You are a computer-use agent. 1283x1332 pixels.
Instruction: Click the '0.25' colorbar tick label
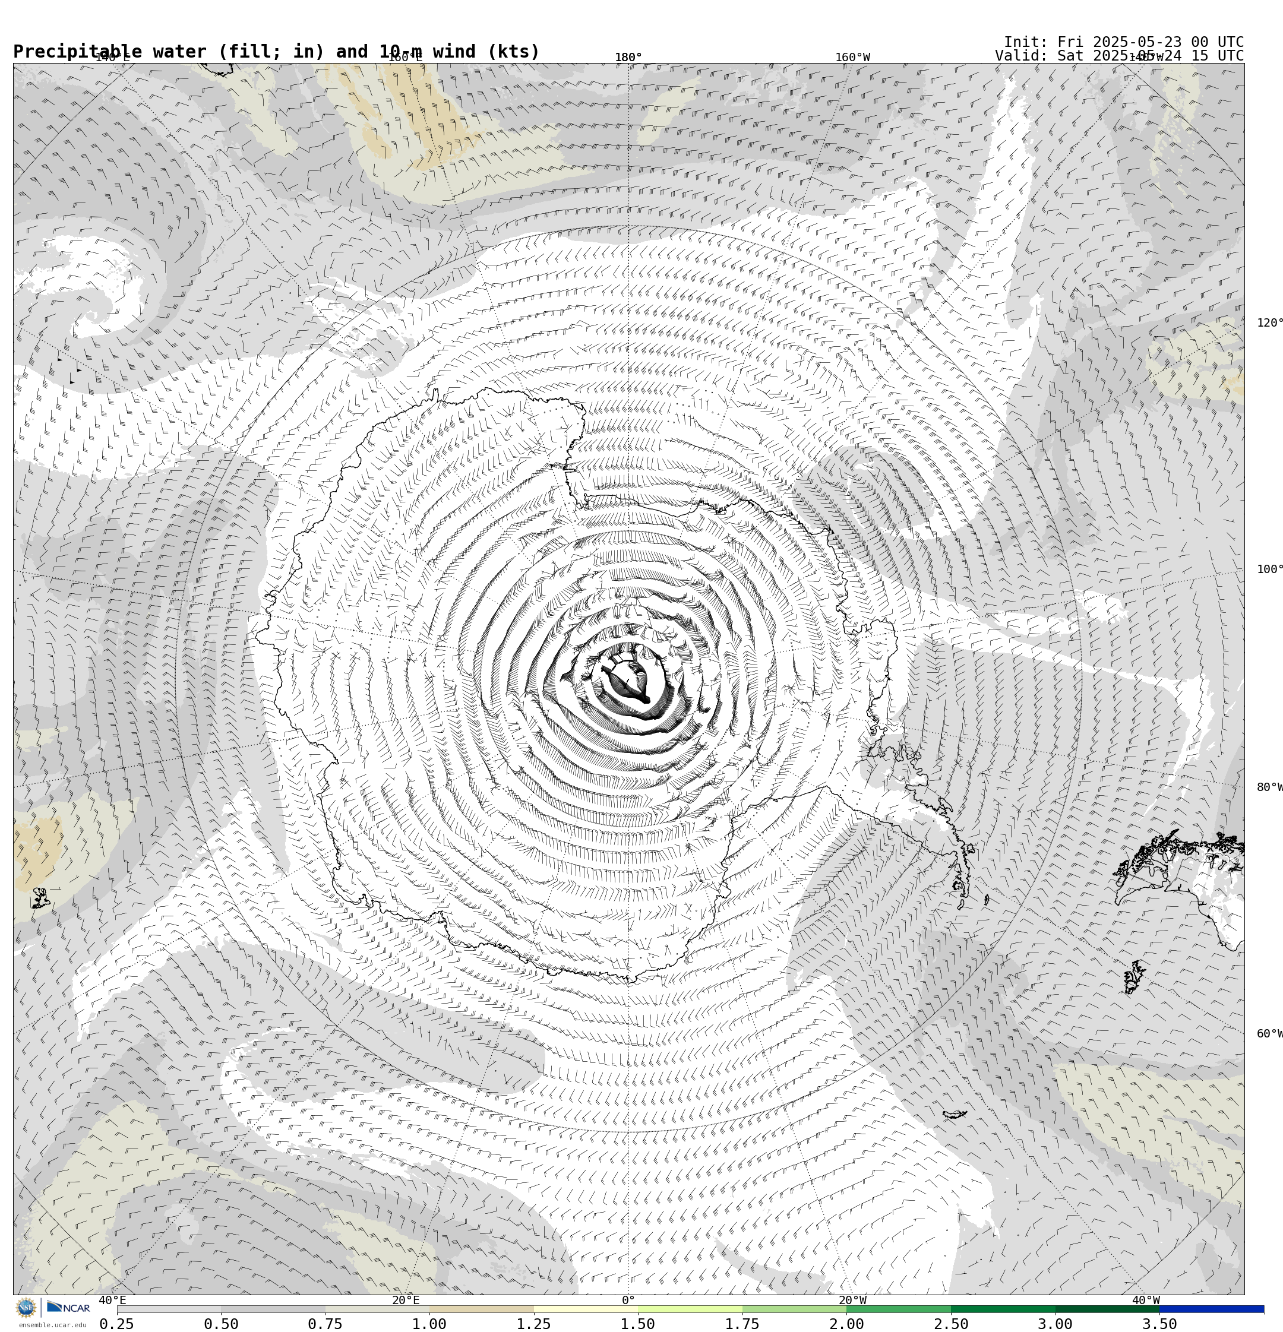click(117, 1324)
